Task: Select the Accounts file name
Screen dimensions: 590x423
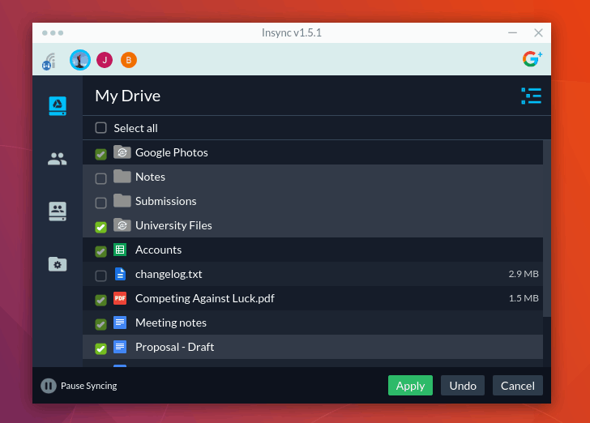Action: 158,250
